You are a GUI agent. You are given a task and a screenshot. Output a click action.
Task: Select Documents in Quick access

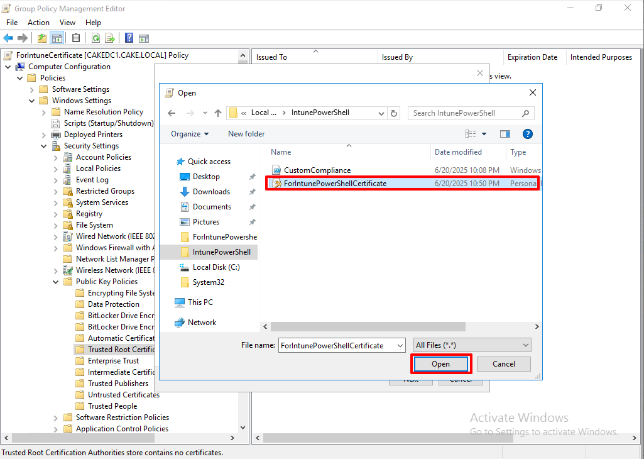pyautogui.click(x=212, y=207)
